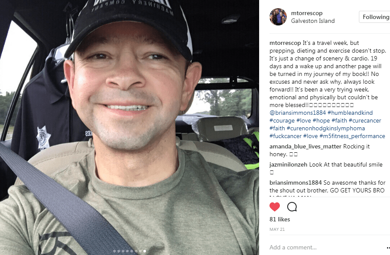Open the #humbleandkind hashtag

coord(350,113)
